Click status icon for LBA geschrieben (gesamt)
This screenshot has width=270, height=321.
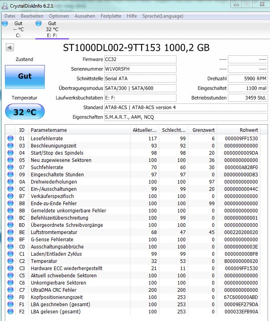[10, 304]
